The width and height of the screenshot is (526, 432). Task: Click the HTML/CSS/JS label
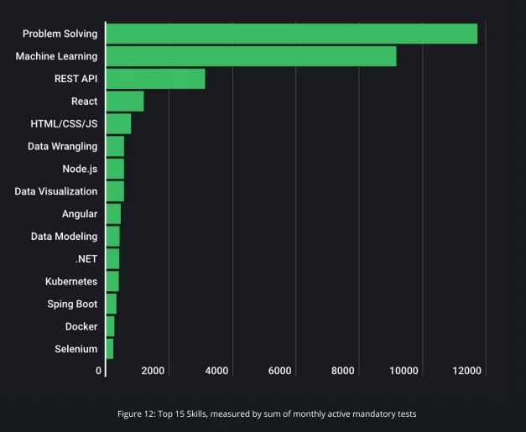[x=64, y=124]
